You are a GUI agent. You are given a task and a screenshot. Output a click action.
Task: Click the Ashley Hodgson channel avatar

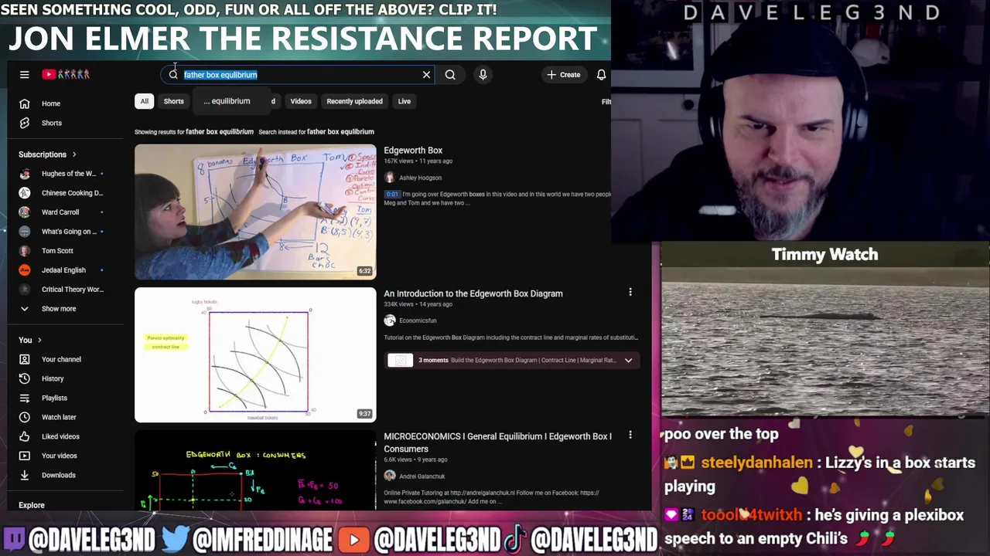390,178
